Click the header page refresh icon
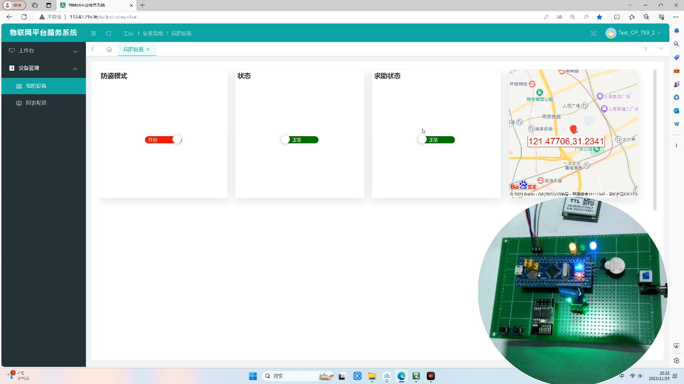The width and height of the screenshot is (684, 384). [109, 33]
